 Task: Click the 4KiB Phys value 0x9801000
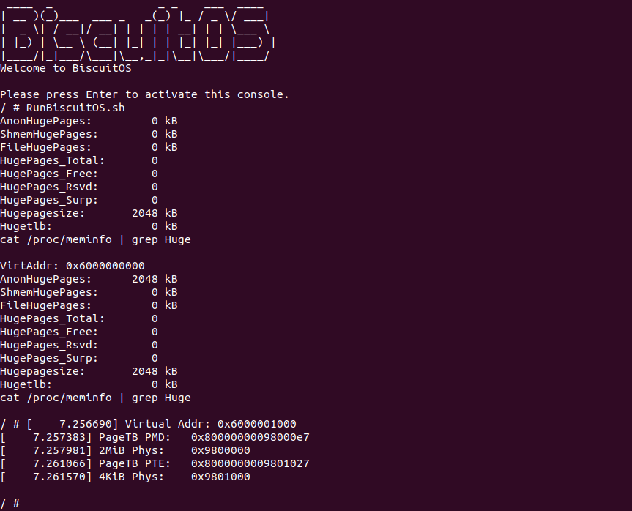click(x=220, y=477)
